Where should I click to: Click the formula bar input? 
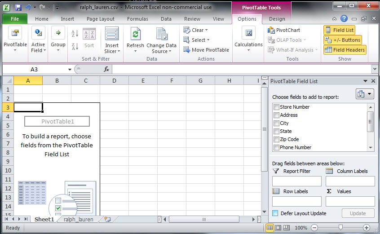click(242, 70)
